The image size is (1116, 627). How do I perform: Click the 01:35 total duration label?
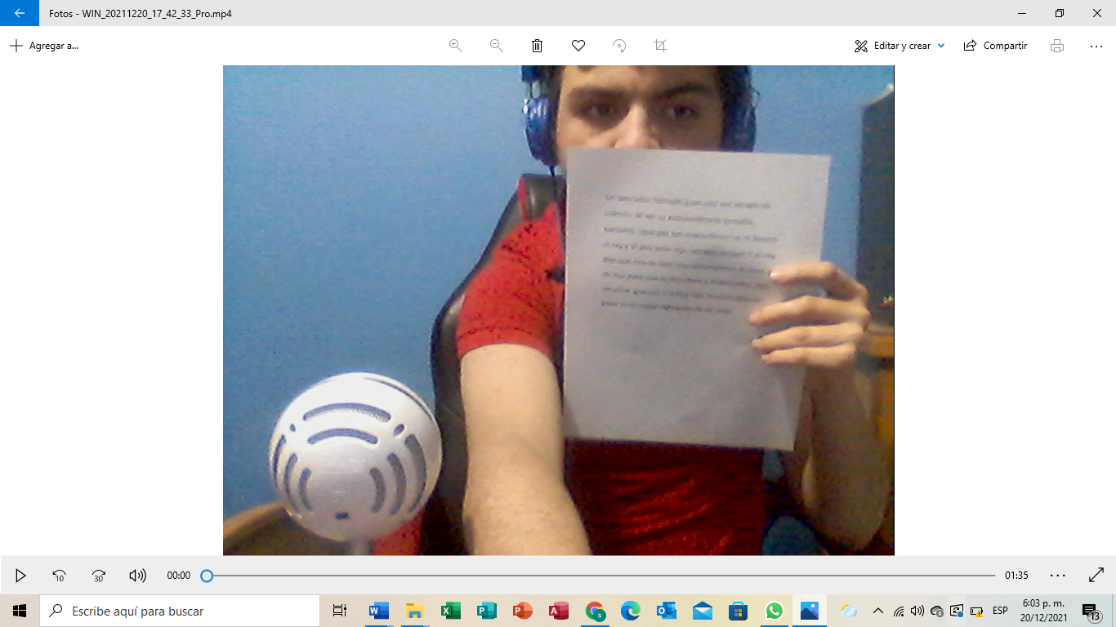point(1016,576)
